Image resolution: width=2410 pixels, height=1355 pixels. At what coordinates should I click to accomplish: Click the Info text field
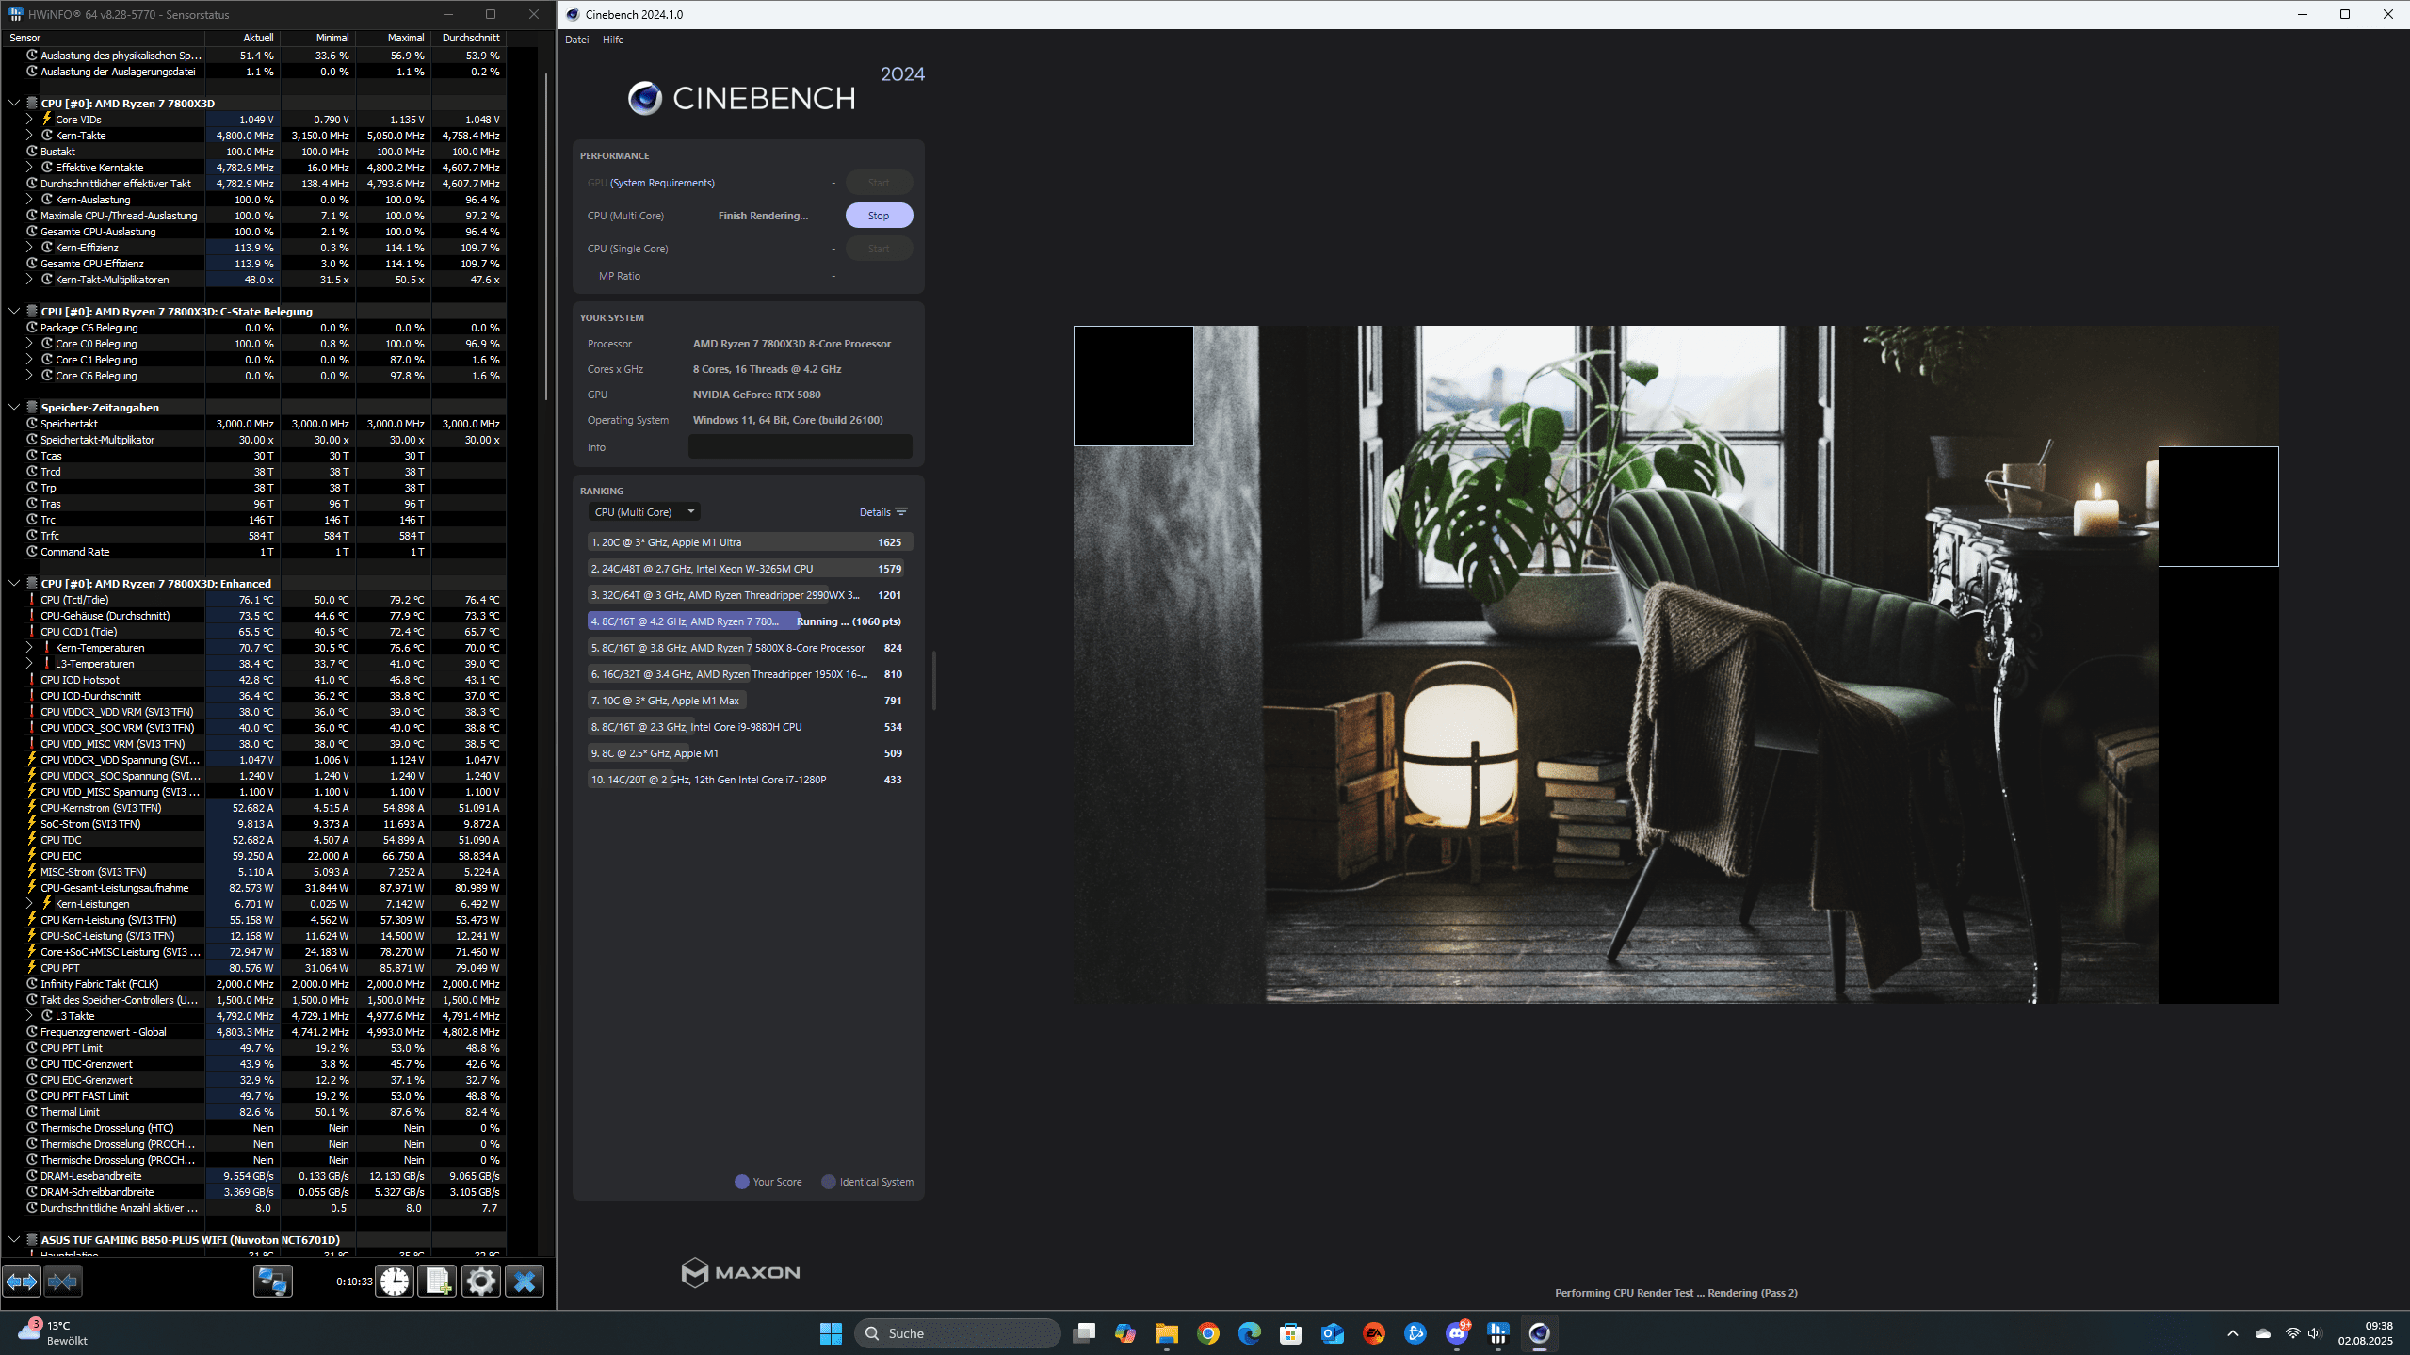(x=800, y=447)
